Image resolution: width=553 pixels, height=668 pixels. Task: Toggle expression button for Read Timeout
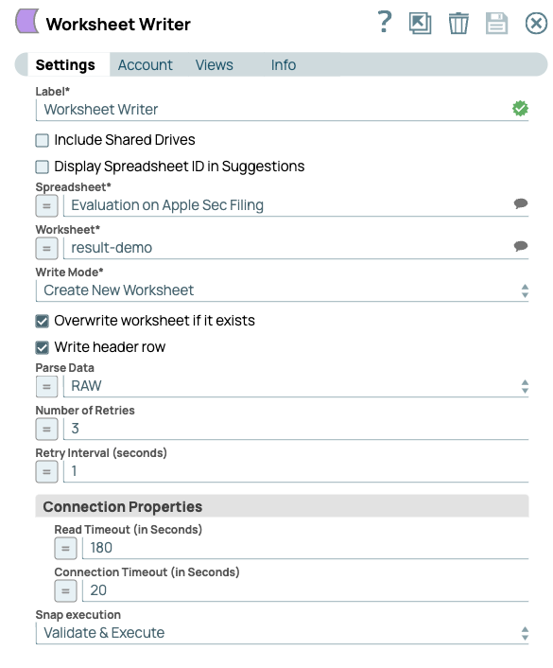pyautogui.click(x=65, y=548)
